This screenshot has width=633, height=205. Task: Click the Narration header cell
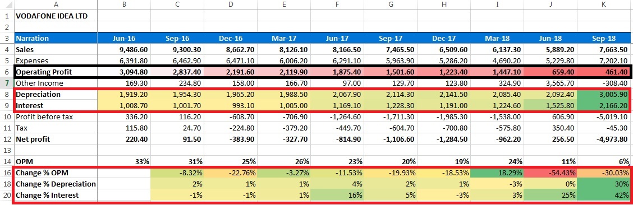(56, 39)
